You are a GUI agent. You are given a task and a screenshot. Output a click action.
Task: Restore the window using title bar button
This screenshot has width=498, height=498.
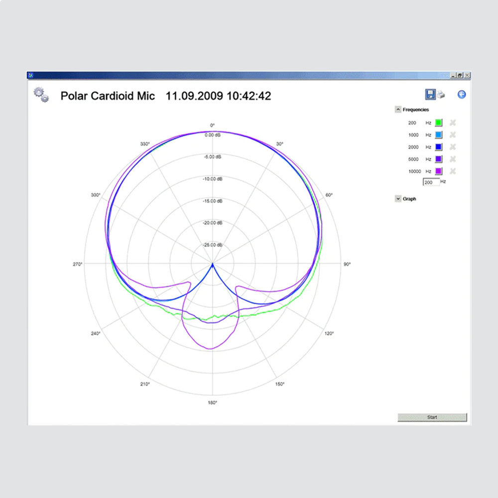(460, 75)
